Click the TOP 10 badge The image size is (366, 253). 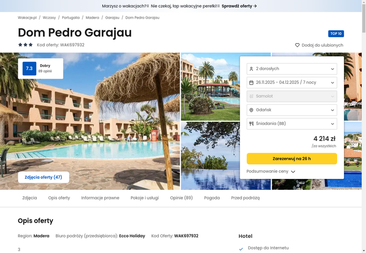(x=336, y=33)
